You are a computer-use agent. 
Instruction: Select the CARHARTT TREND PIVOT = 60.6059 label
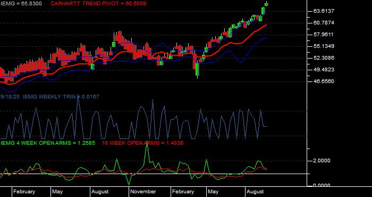point(98,4)
